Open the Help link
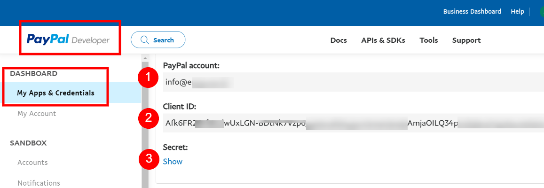544x188 pixels. click(x=517, y=11)
